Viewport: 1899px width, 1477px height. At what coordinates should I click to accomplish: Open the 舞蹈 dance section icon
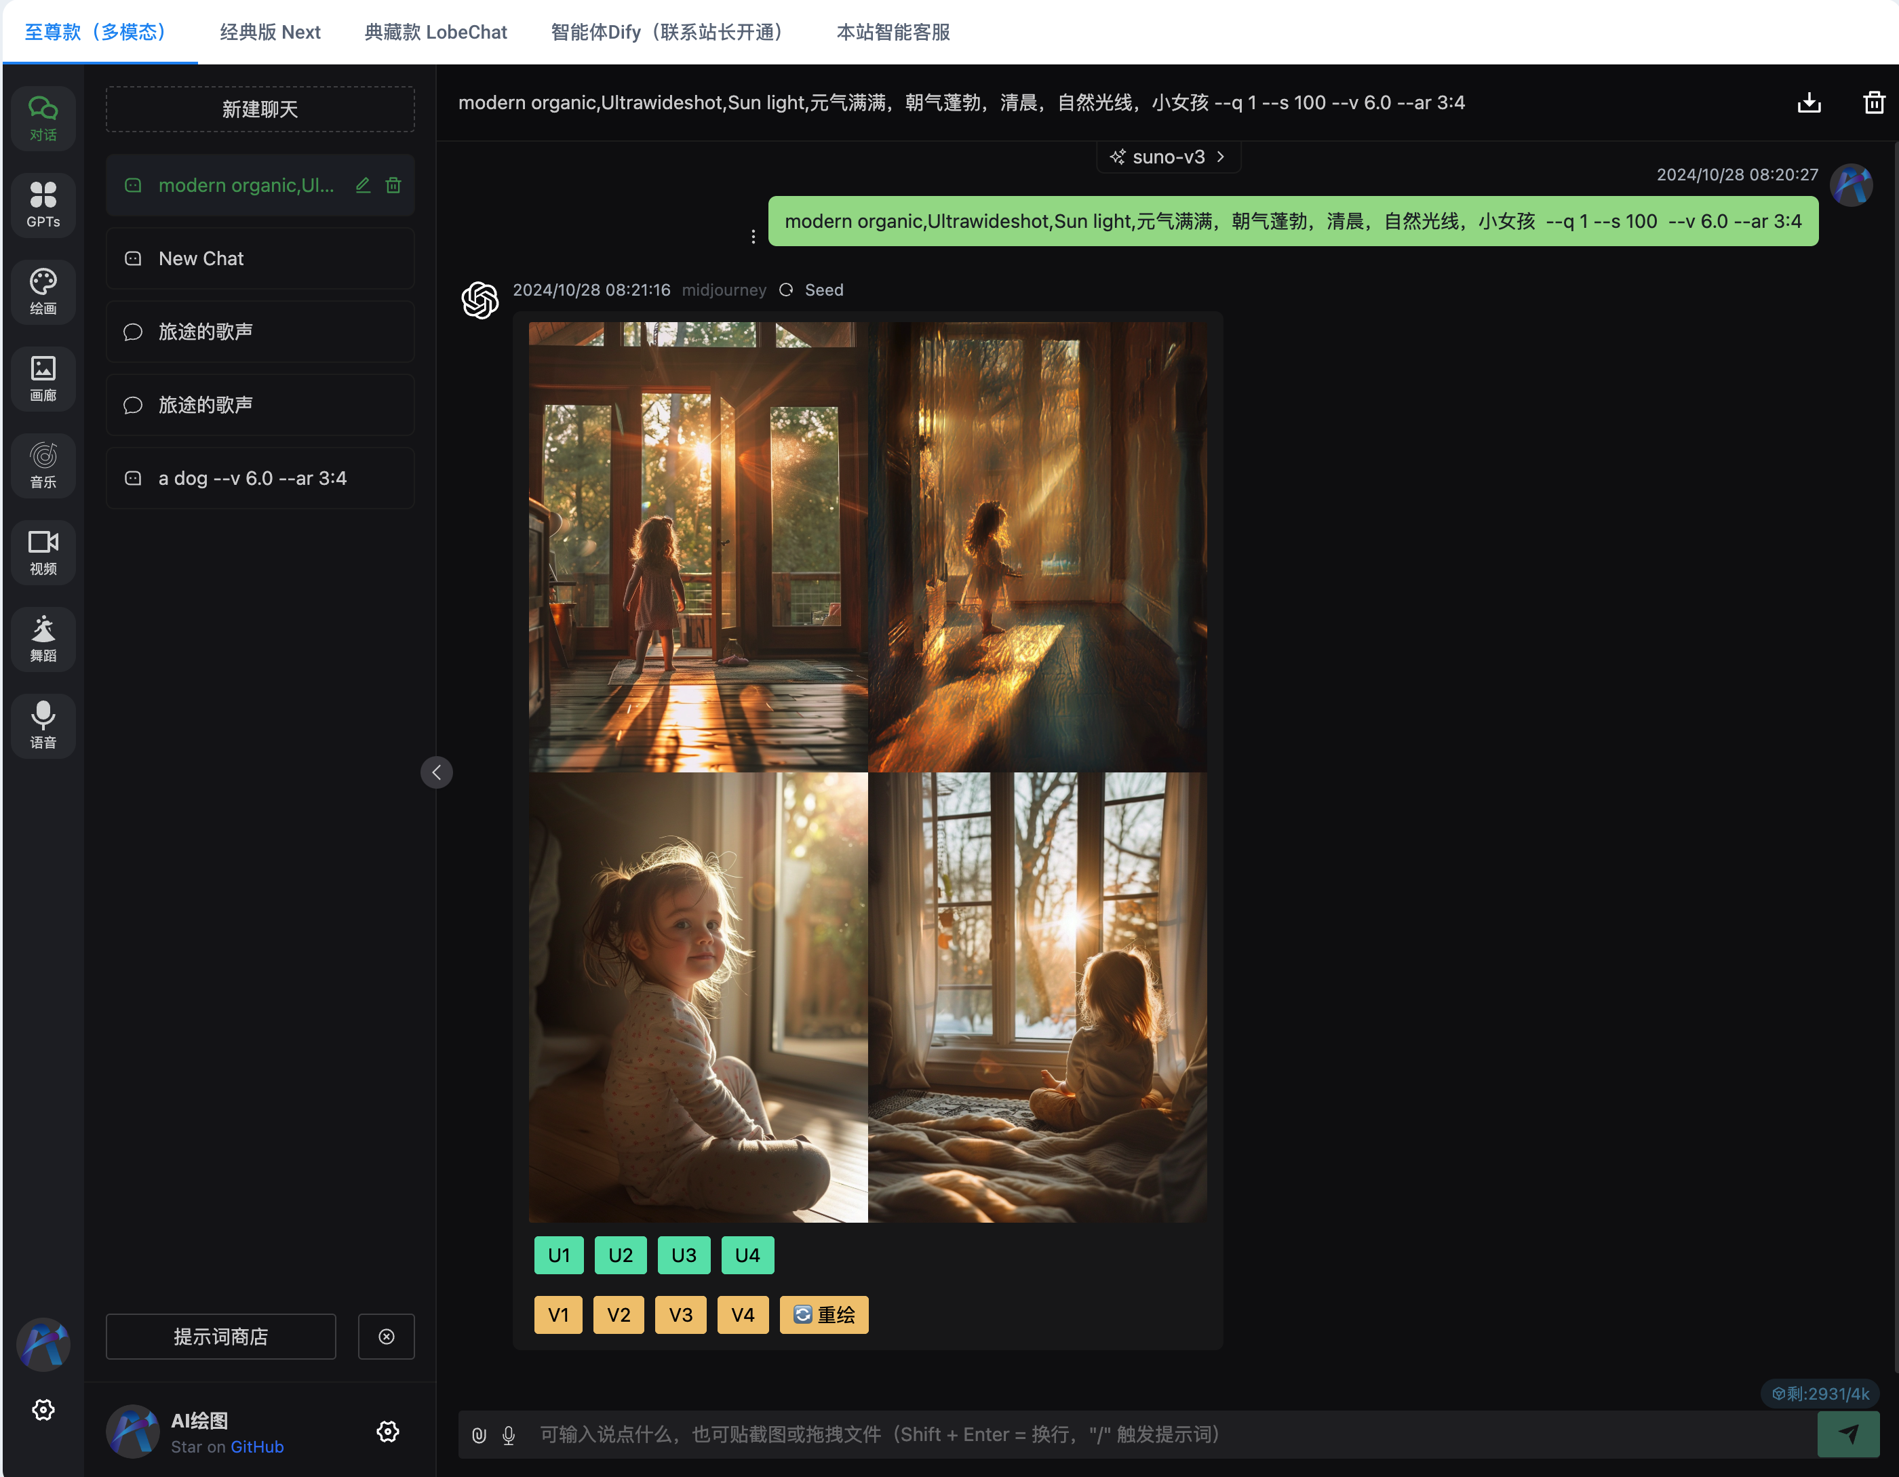click(43, 639)
